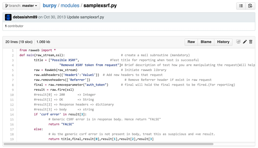Image resolution: width=258 pixels, height=148 pixels.
Task: Open debasishm89 user avatar
Action: pos(8,17)
